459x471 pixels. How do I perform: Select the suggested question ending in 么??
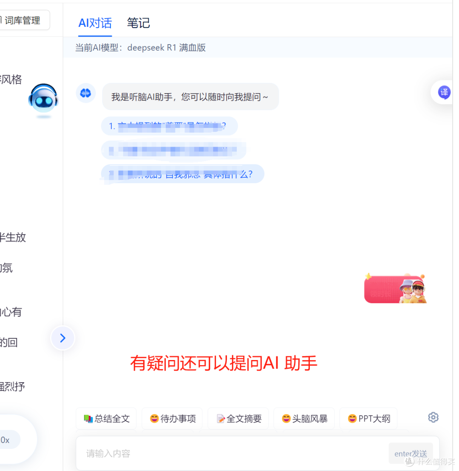click(183, 174)
